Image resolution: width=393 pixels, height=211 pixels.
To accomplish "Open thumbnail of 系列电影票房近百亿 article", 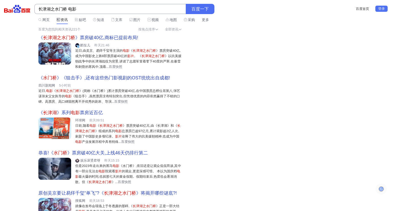I will (x=55, y=128).
